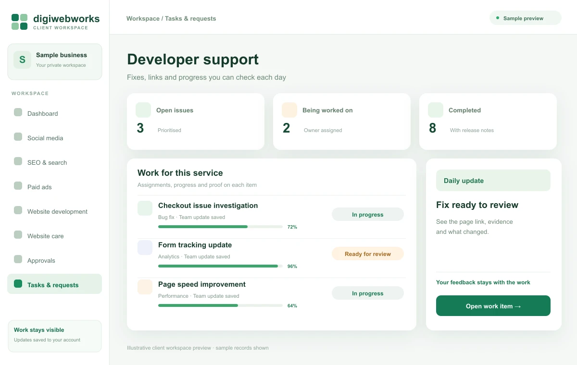
Task: Click the 96% progress value
Action: [x=292, y=267]
